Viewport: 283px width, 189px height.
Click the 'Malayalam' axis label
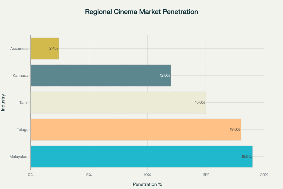(19, 157)
